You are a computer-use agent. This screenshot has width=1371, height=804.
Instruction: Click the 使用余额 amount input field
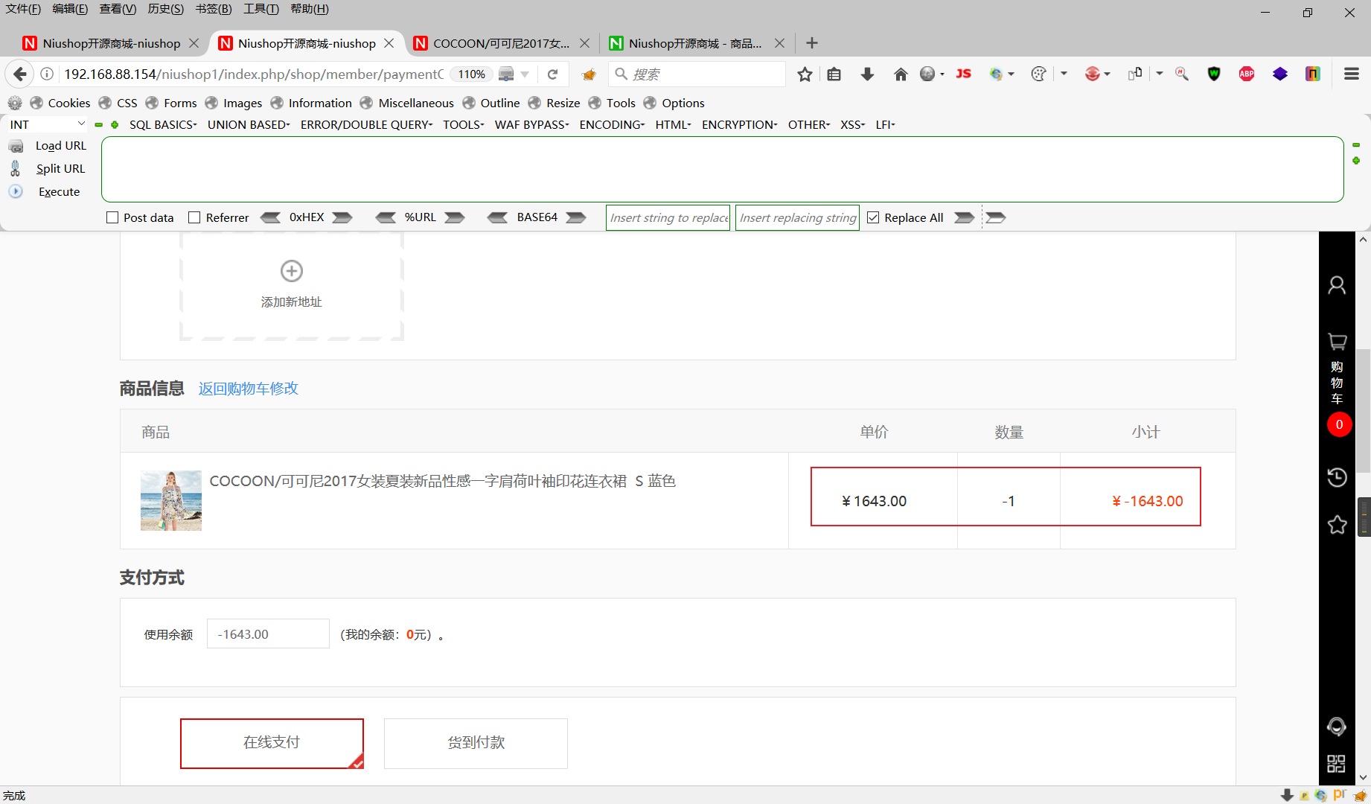[x=268, y=634]
